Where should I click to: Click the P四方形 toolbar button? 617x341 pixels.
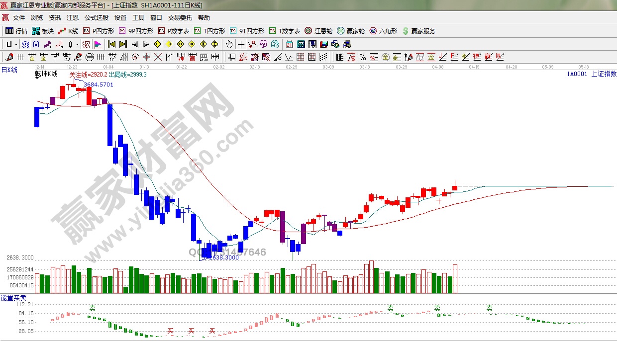pos(98,31)
